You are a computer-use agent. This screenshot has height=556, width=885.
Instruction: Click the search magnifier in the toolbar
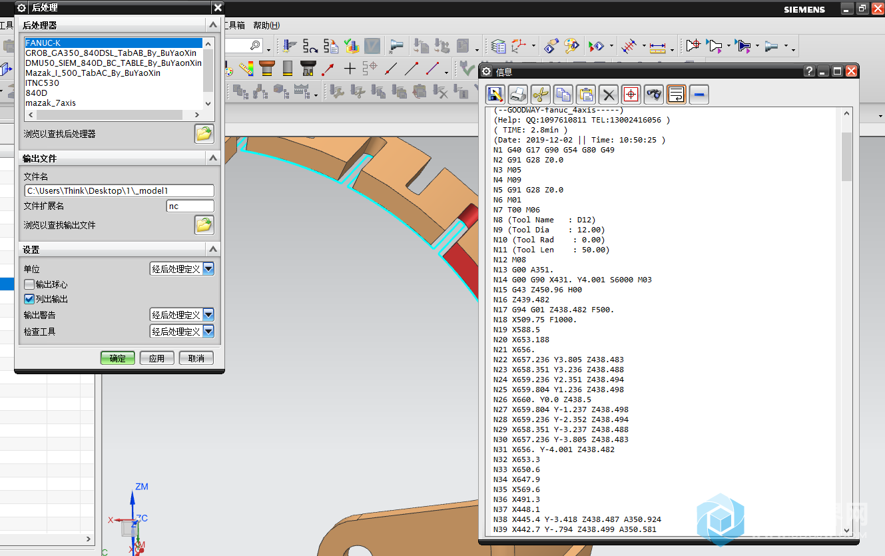tap(255, 45)
